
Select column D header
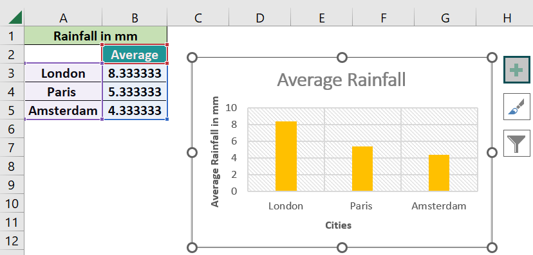[259, 18]
